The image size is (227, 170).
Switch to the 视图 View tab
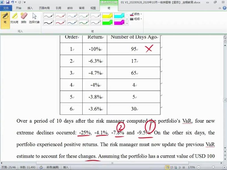93,8
